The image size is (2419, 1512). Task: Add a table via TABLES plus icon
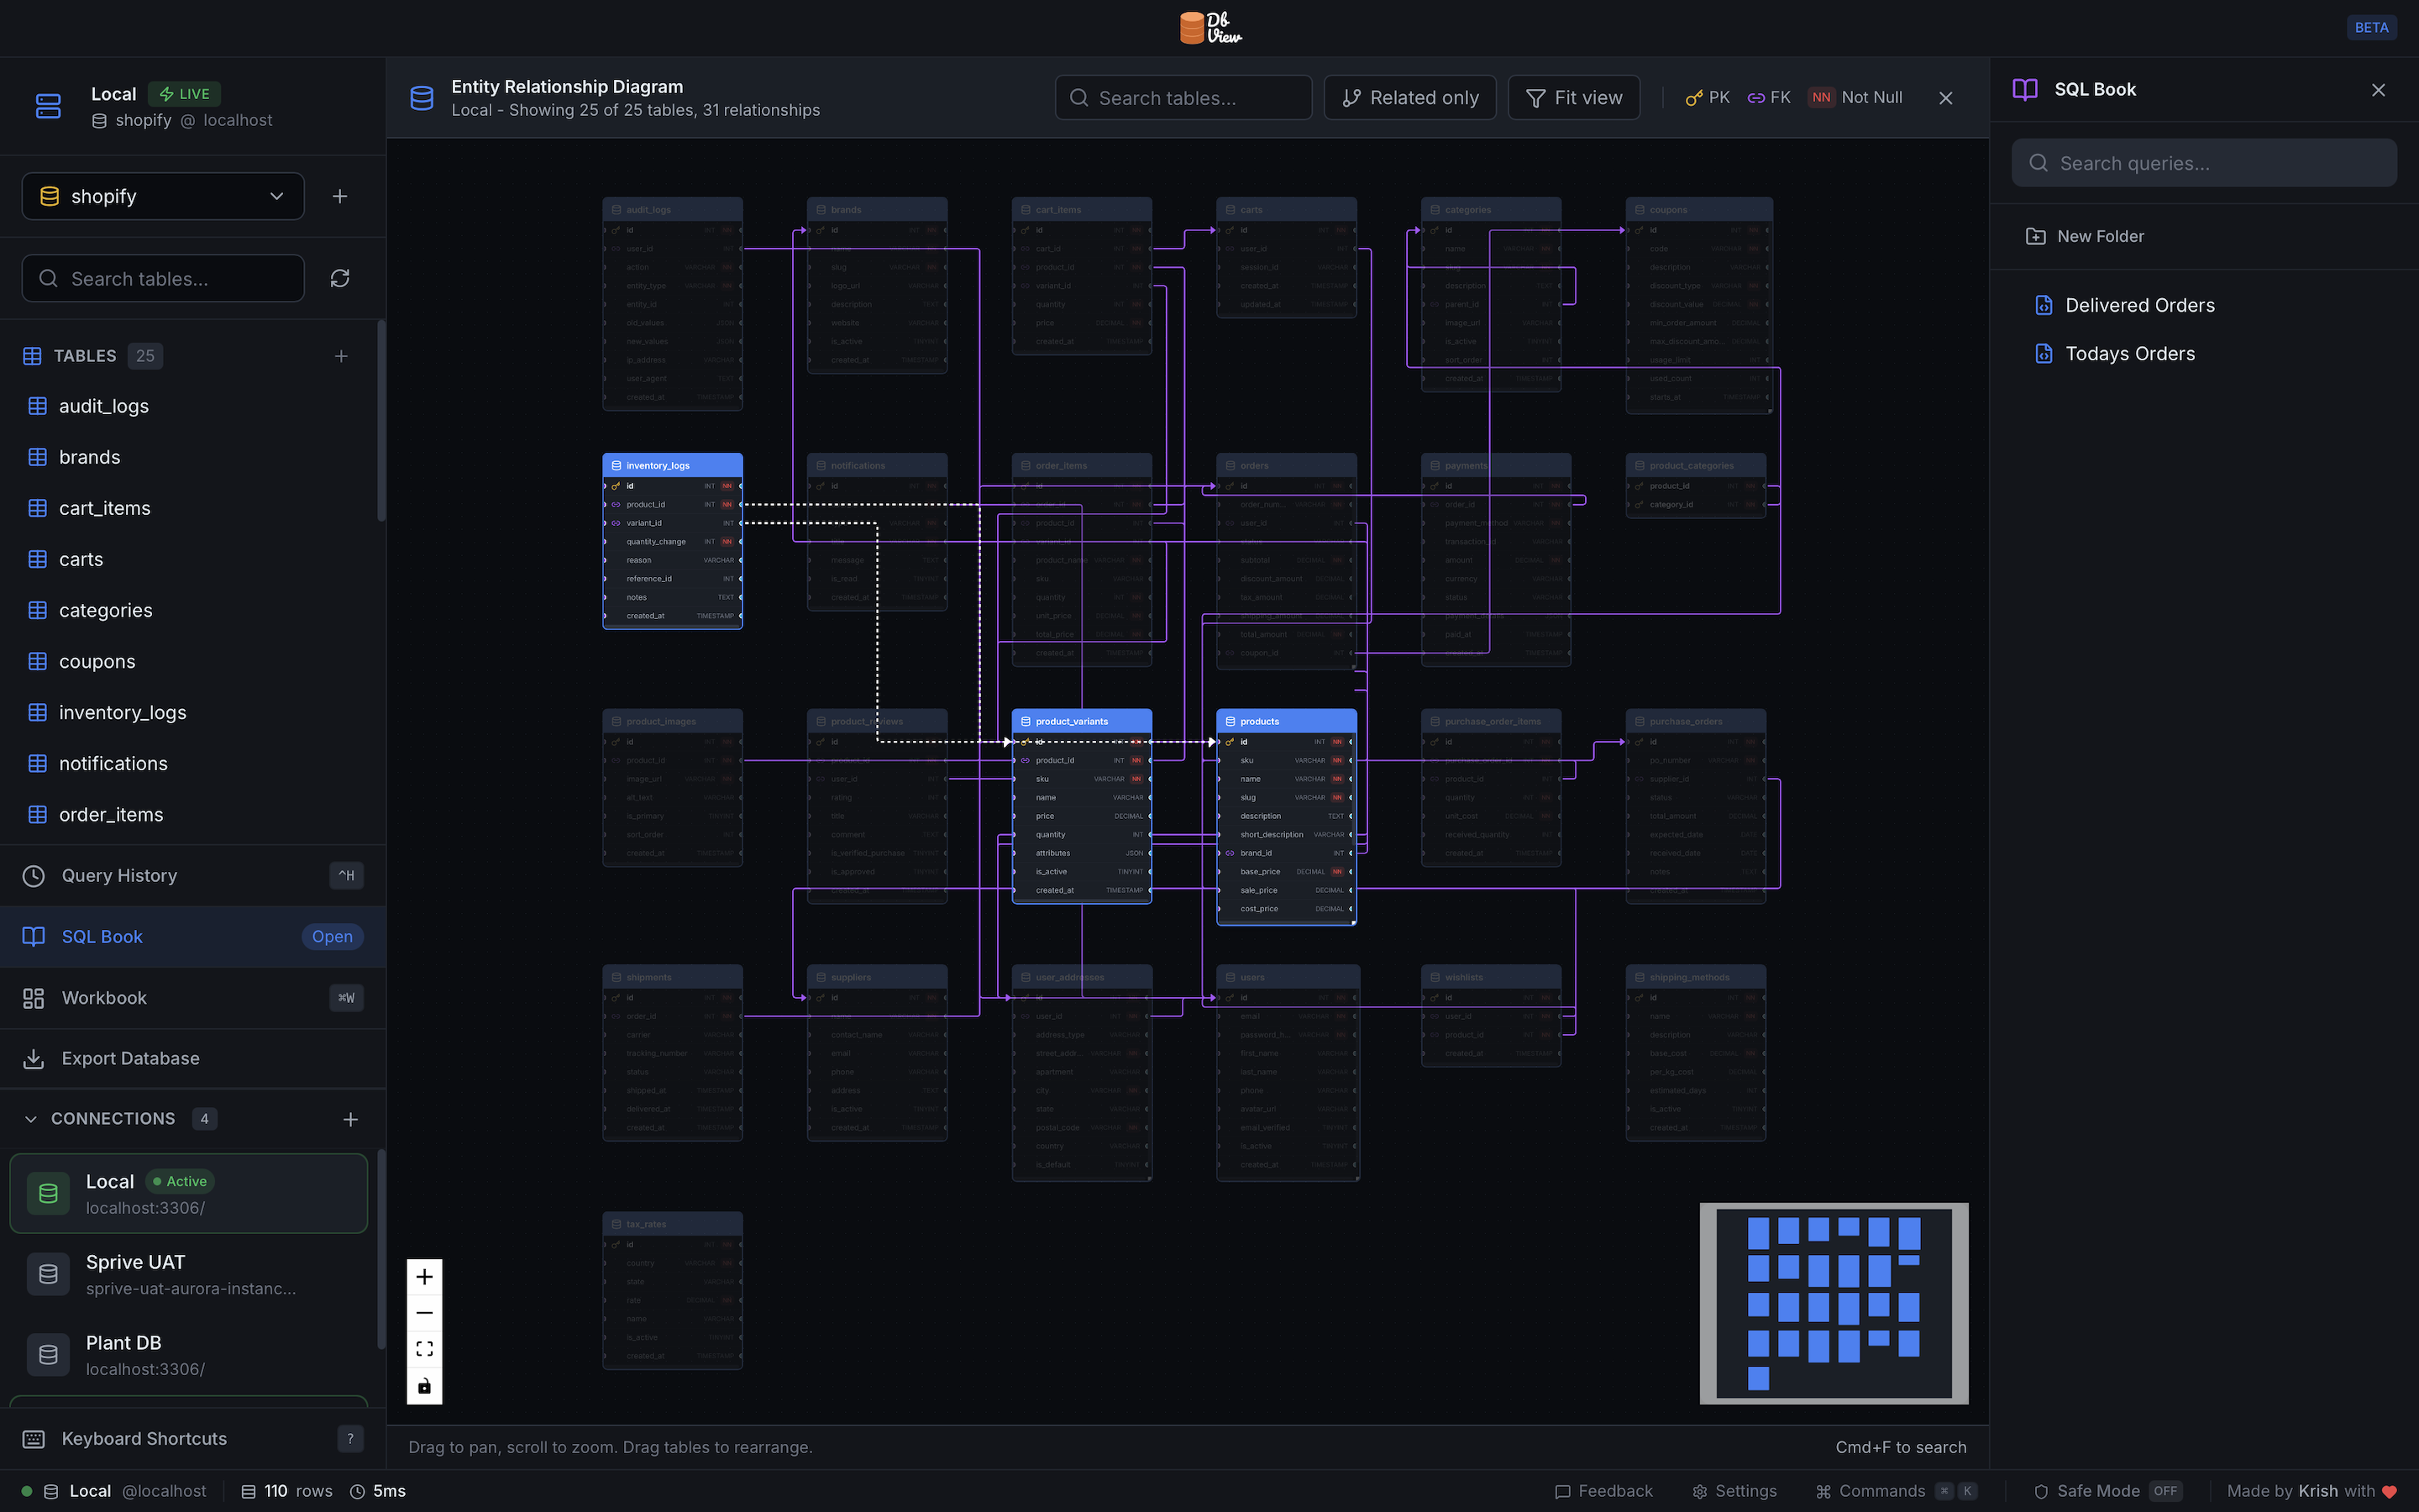pyautogui.click(x=341, y=356)
